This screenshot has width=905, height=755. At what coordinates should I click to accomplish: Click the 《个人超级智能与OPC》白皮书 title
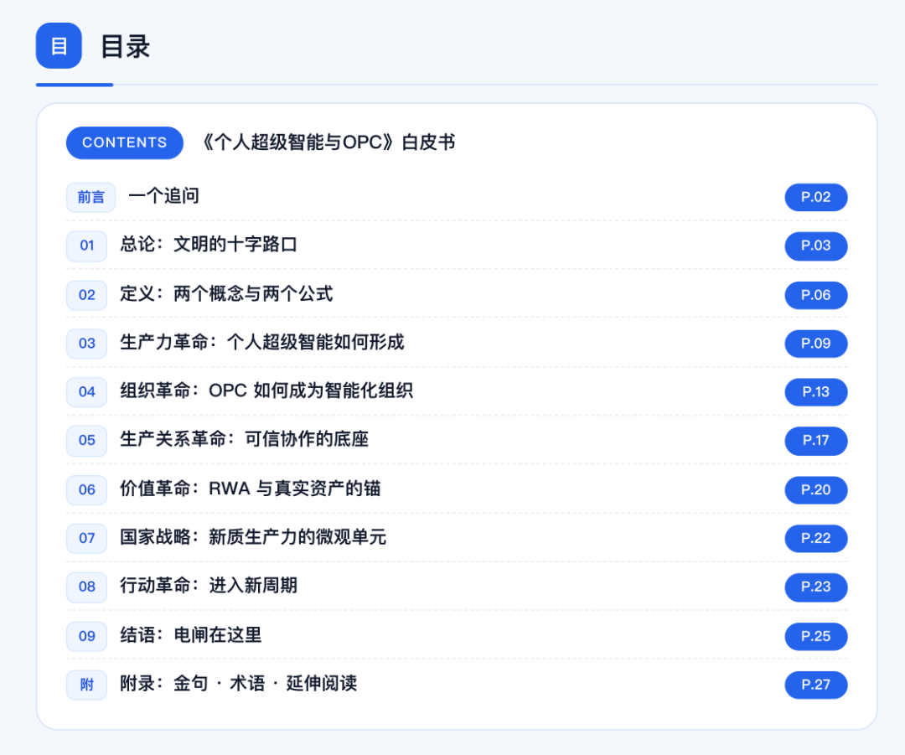(328, 142)
